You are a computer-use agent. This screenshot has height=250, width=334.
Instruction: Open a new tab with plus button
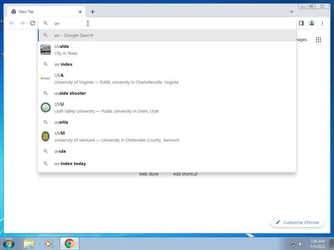point(92,12)
